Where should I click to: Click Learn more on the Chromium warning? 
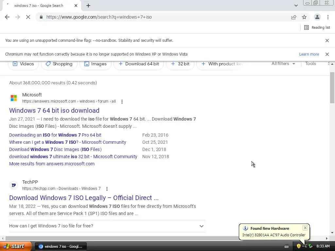click(x=309, y=54)
